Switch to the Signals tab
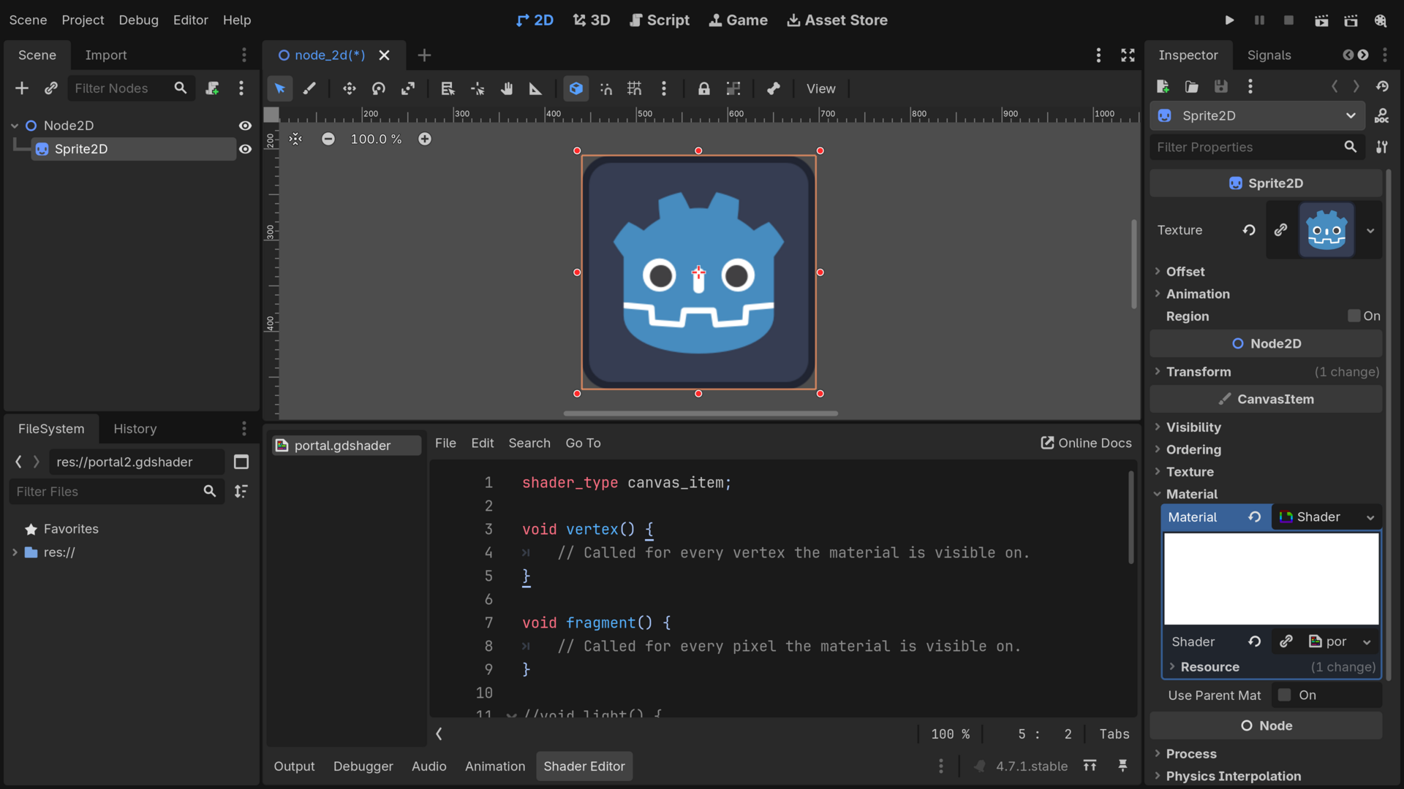 (x=1269, y=56)
